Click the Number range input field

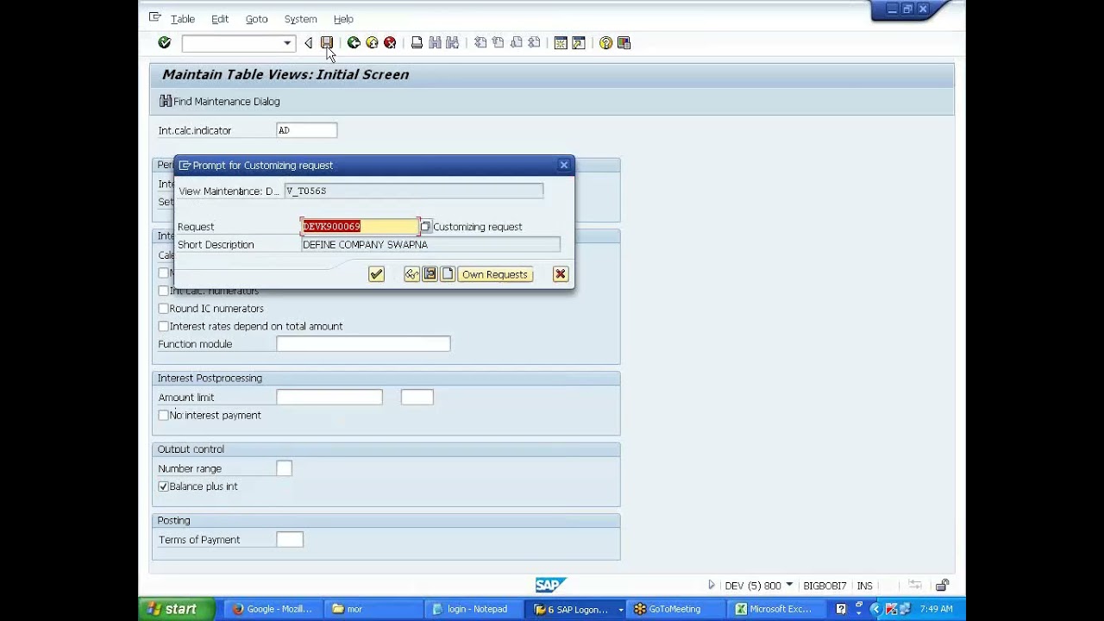click(284, 468)
